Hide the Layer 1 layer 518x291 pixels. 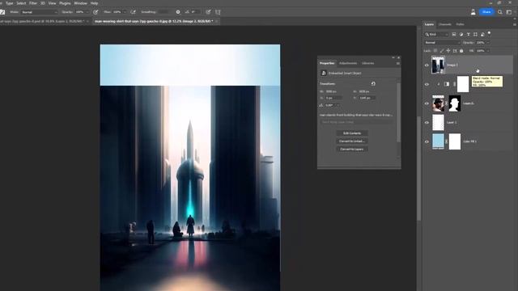click(427, 122)
